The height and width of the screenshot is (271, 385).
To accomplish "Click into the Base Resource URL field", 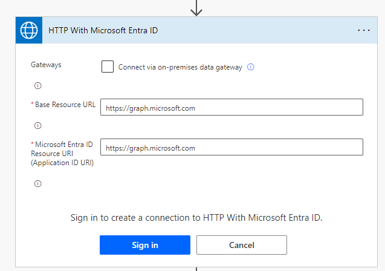I will 231,108.
